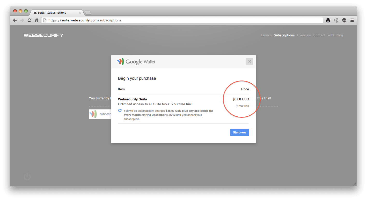
Task: Open a new browser tab
Action: pos(88,13)
